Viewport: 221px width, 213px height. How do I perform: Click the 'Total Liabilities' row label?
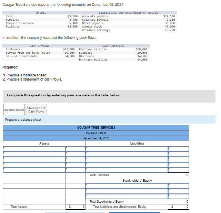pyautogui.click(x=99, y=175)
